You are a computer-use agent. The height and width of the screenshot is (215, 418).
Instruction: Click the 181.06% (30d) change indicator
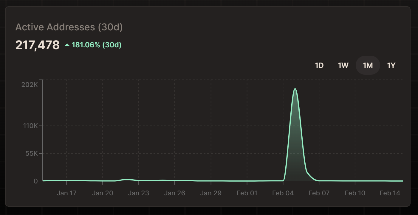point(97,45)
